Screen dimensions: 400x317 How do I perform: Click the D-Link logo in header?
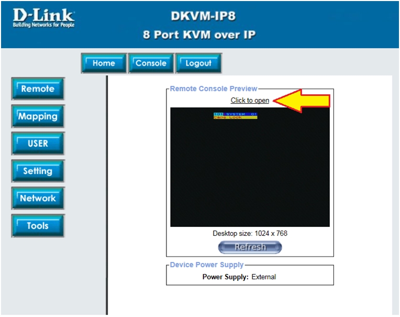click(x=43, y=19)
